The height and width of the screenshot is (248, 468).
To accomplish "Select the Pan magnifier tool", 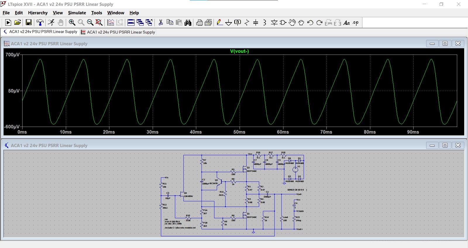I will pos(81,22).
